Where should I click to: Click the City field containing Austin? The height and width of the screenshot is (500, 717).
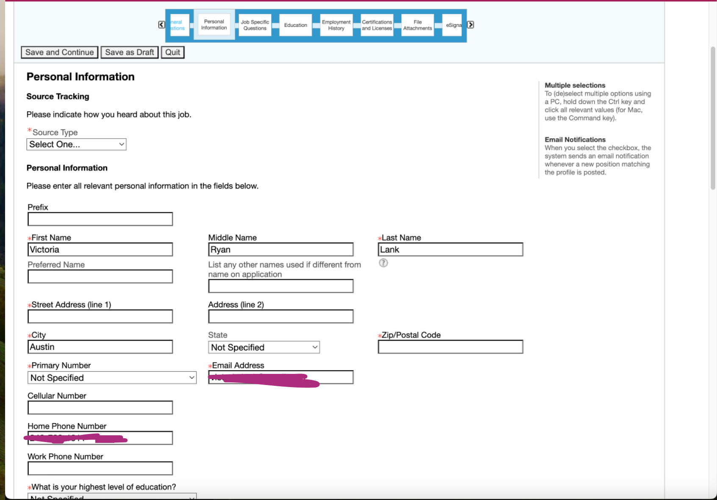pos(100,347)
